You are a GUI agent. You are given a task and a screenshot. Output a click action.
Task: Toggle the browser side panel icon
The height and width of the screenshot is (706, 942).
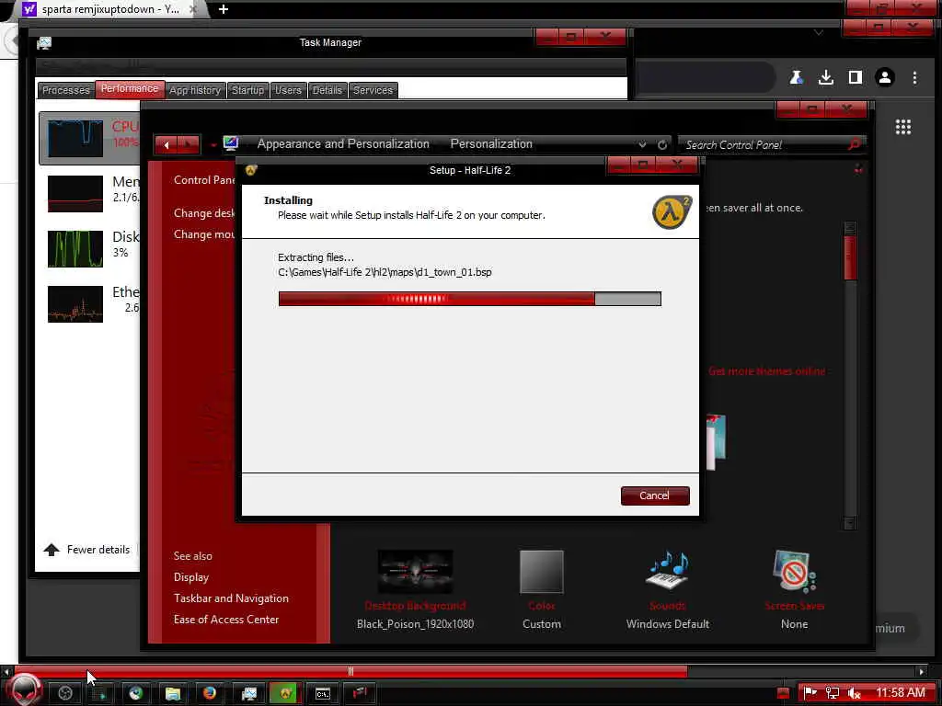[855, 77]
